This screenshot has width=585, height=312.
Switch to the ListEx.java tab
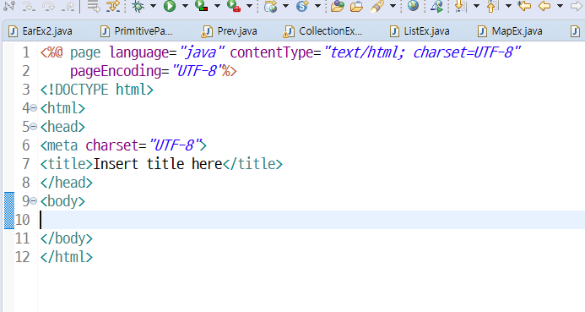coord(420,31)
